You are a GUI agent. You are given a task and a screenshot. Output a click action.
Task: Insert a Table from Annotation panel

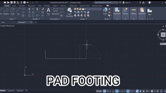pyautogui.click(x=61, y=16)
